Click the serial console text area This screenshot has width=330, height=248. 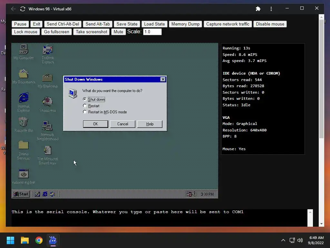pos(159,218)
